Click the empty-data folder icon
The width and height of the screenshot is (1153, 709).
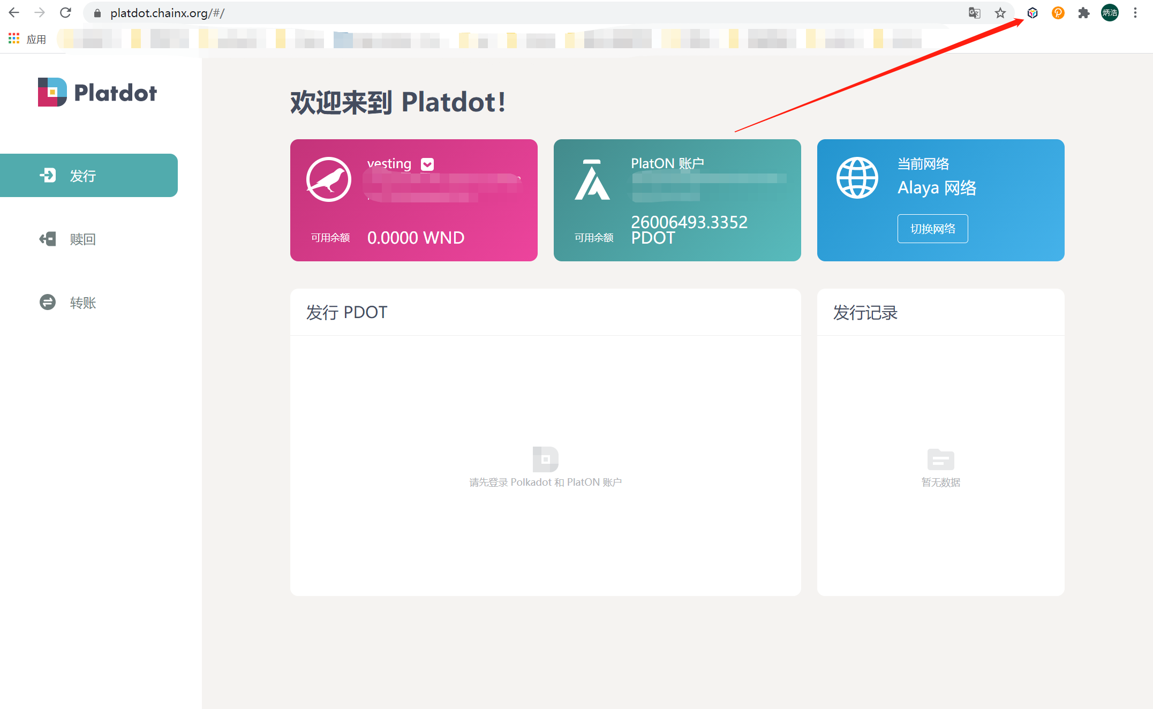[940, 459]
